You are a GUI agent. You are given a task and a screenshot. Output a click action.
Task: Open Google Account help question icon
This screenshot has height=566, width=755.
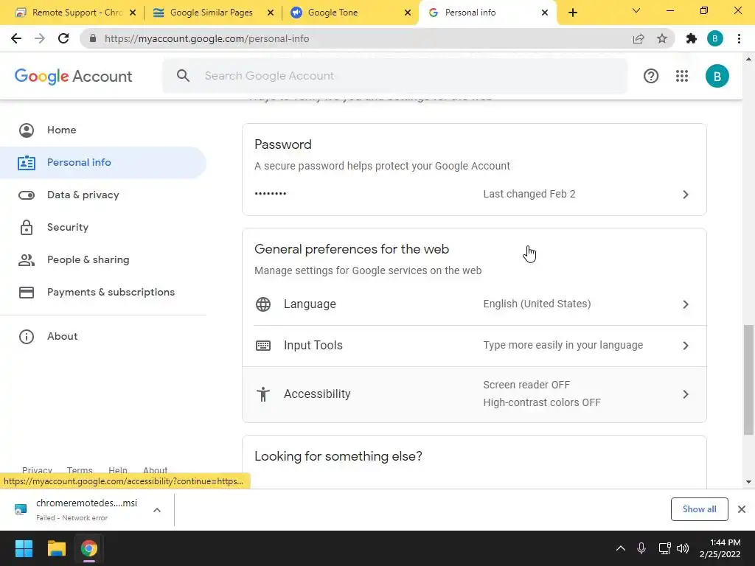coord(651,76)
